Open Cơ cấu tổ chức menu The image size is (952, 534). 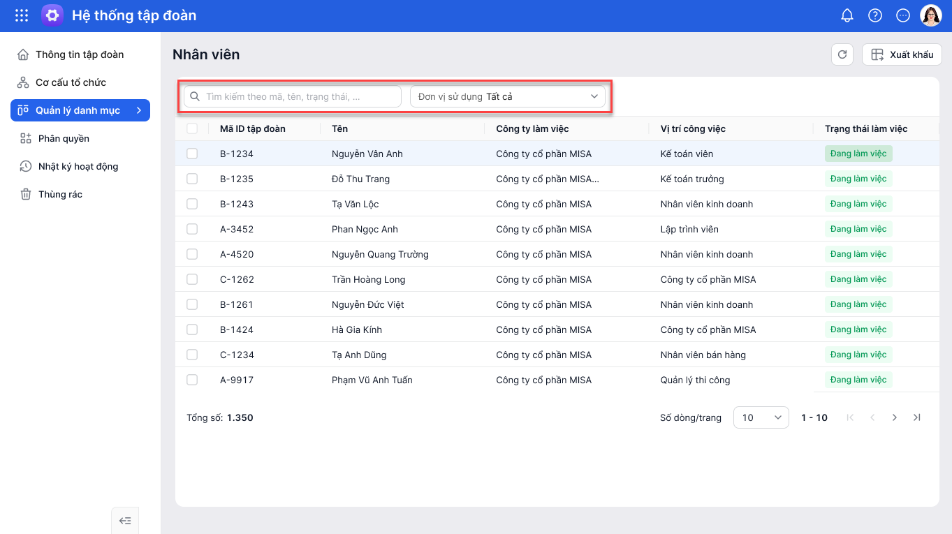[x=71, y=82]
